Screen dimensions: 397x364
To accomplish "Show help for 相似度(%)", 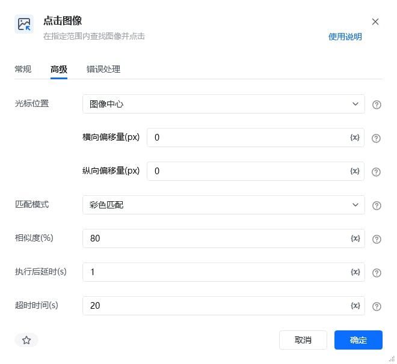I will pos(377,239).
